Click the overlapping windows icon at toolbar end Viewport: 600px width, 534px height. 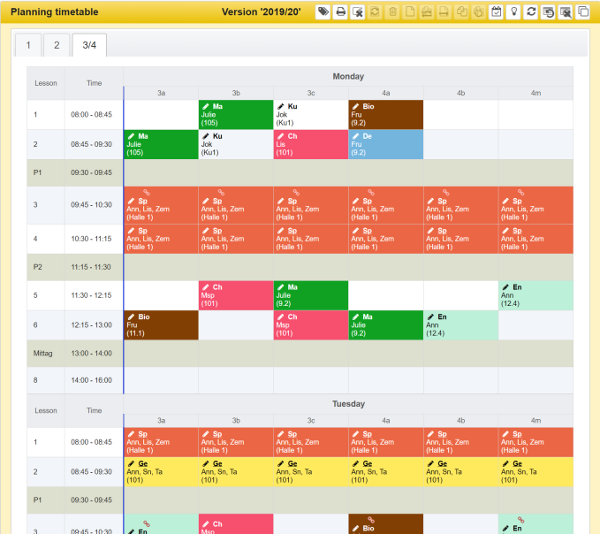pos(582,12)
